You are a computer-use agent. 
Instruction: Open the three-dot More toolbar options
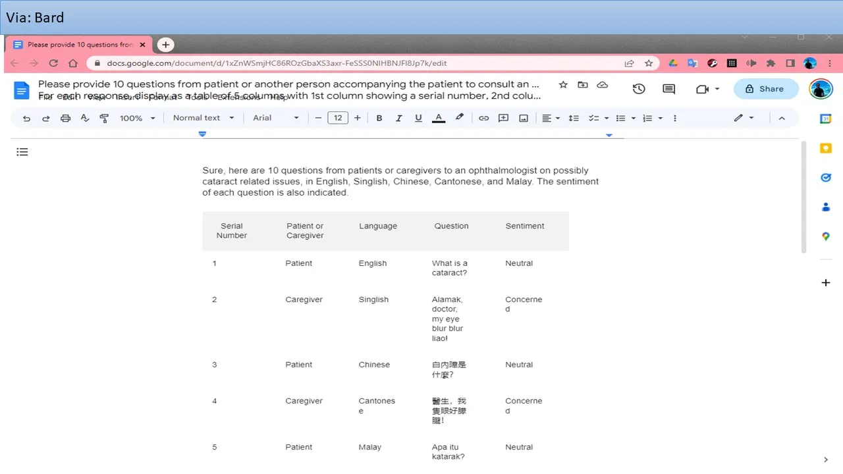point(675,118)
